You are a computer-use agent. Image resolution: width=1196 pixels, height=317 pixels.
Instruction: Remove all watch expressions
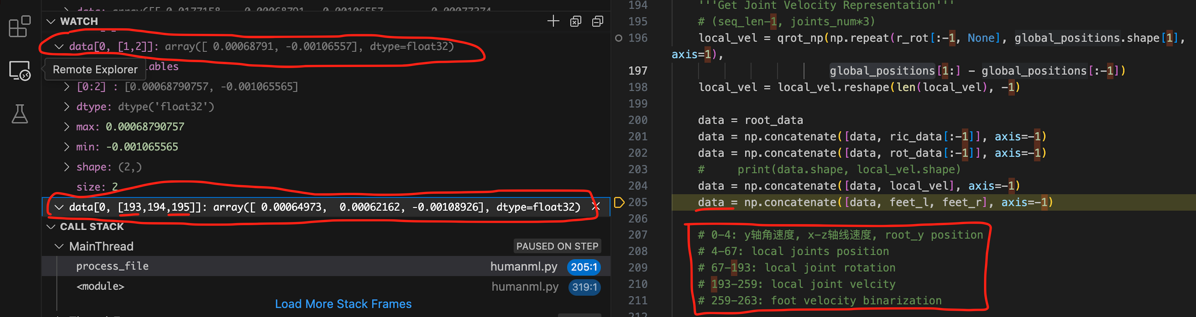pos(576,21)
